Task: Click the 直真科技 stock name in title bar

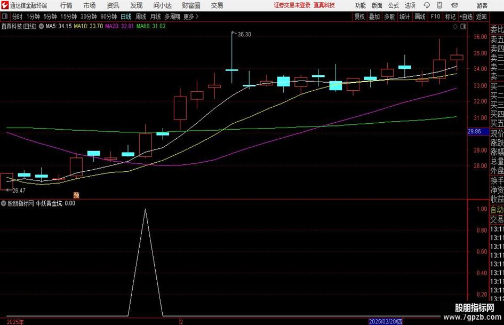Action: [324, 5]
